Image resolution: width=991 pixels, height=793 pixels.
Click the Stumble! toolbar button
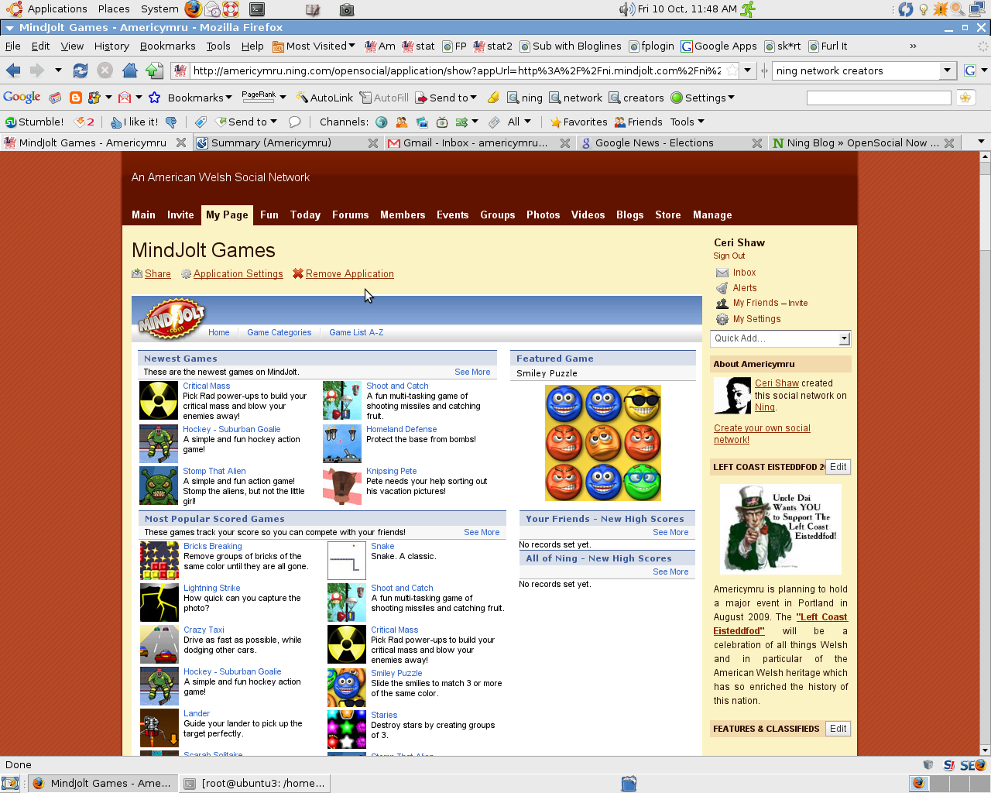click(35, 122)
